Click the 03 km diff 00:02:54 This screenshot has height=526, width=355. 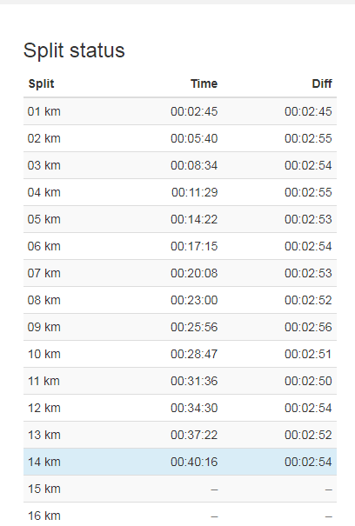(x=308, y=165)
